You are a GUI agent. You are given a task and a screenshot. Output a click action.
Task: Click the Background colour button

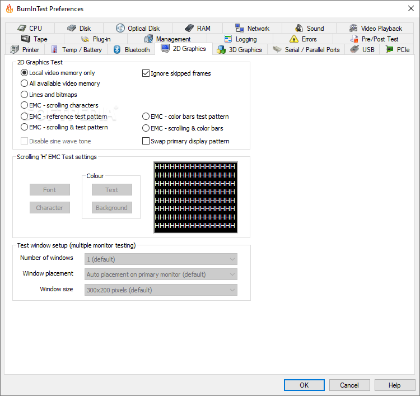(112, 208)
